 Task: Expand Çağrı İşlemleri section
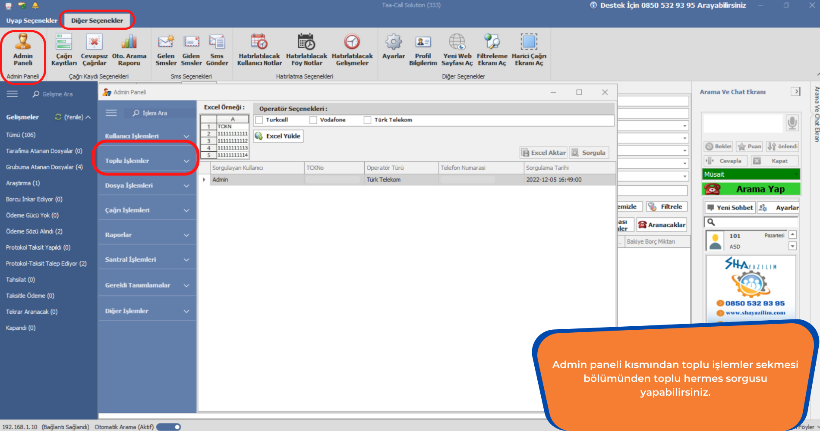(x=147, y=210)
